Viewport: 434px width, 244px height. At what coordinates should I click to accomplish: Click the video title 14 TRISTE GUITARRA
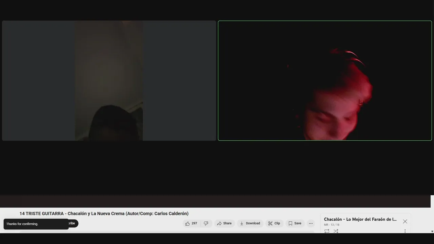tap(104, 213)
